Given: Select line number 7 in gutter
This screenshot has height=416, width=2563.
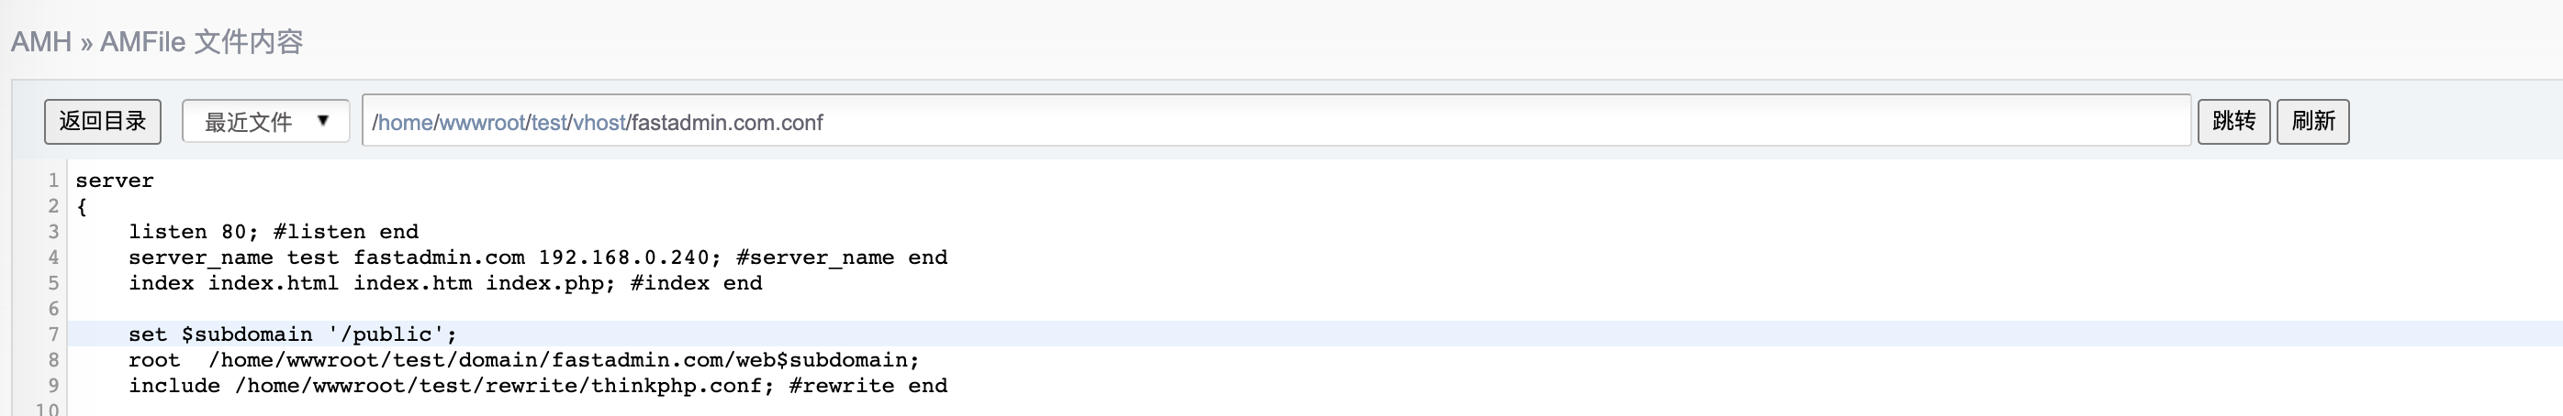Looking at the screenshot, I should (x=52, y=334).
